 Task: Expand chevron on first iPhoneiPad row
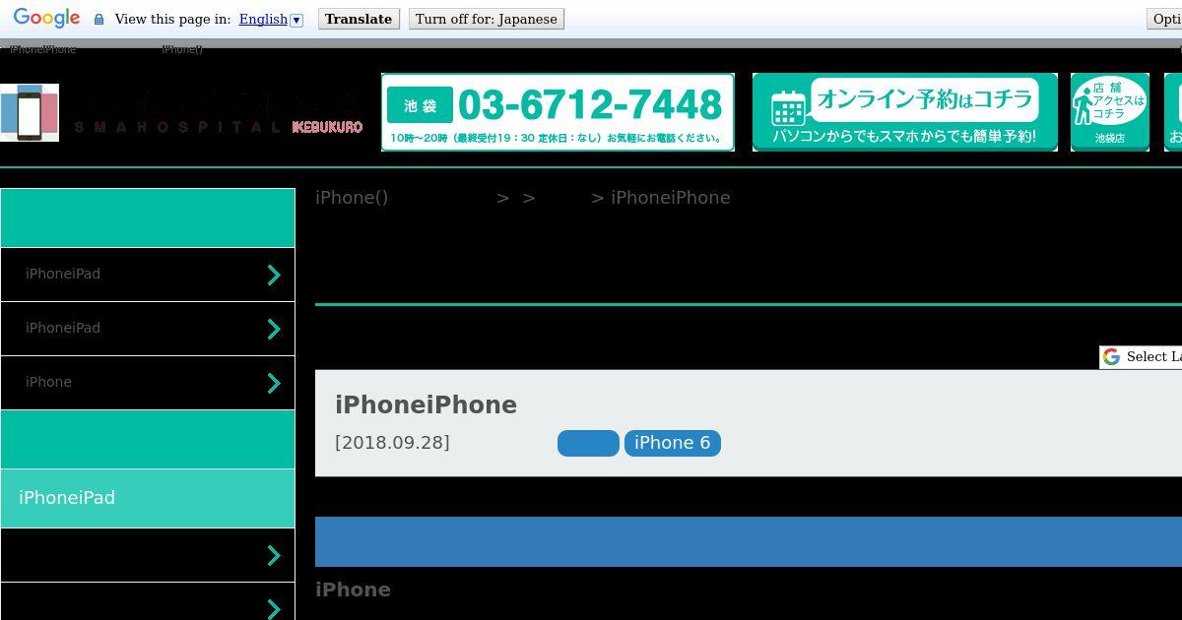point(275,275)
